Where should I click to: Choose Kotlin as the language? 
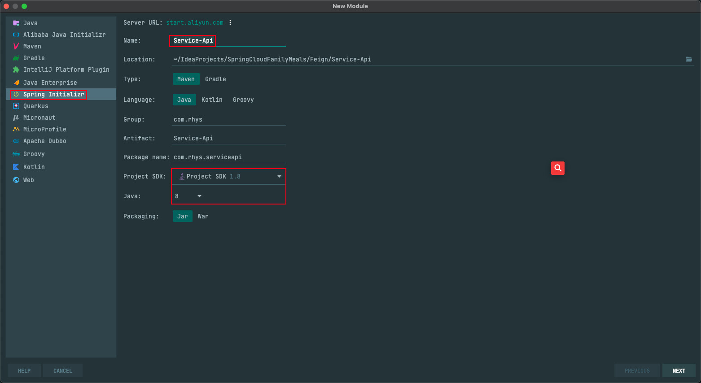(212, 100)
